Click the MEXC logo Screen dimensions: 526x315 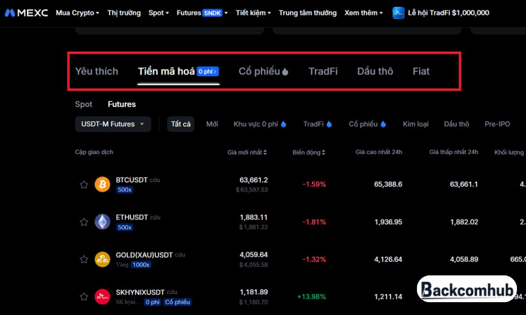pos(26,13)
